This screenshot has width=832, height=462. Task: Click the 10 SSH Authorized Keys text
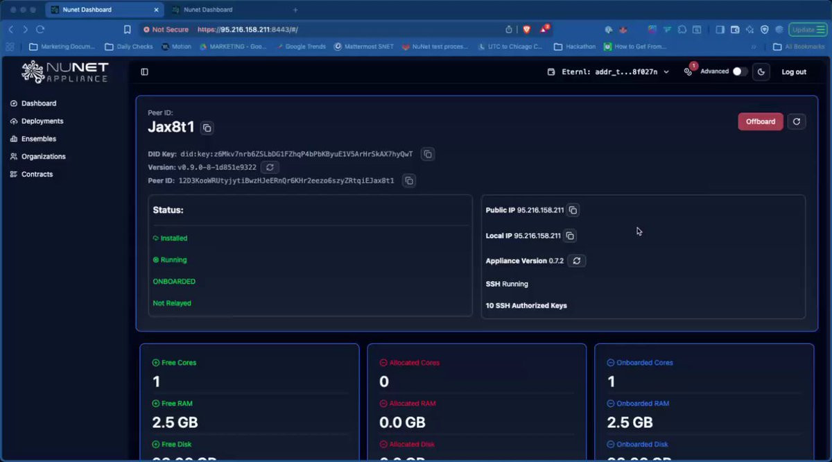click(x=526, y=305)
